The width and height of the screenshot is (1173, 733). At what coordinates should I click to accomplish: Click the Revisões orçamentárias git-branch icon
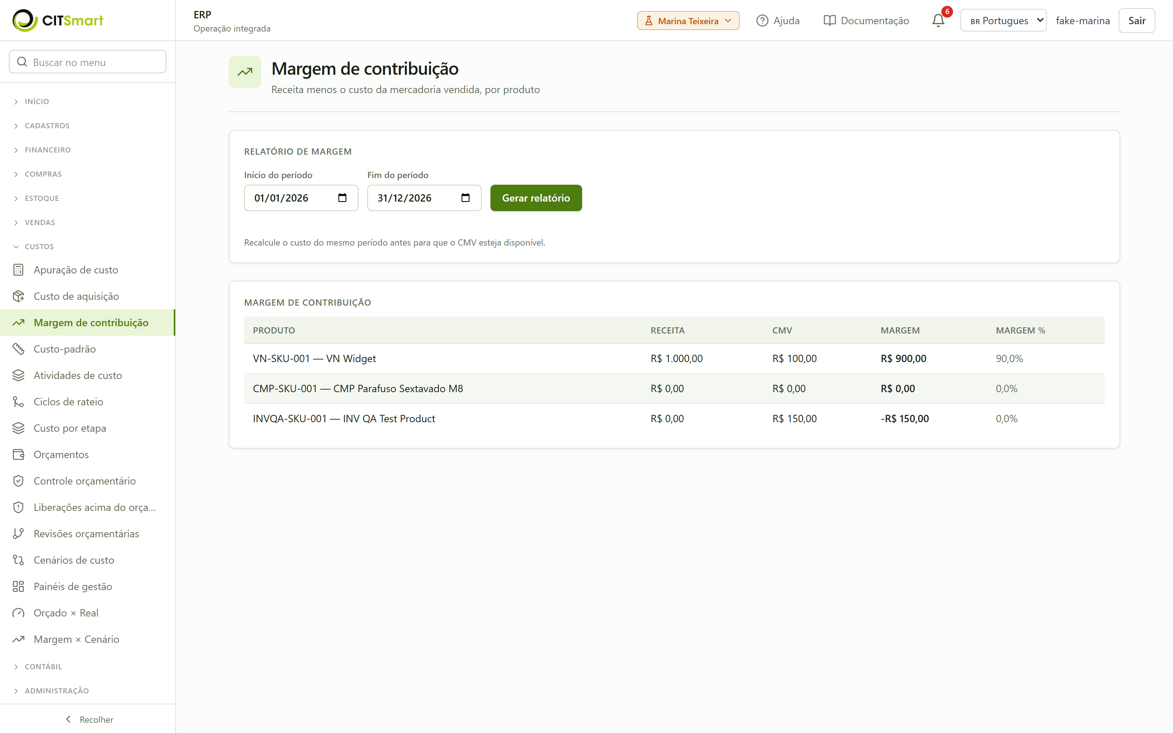tap(18, 534)
